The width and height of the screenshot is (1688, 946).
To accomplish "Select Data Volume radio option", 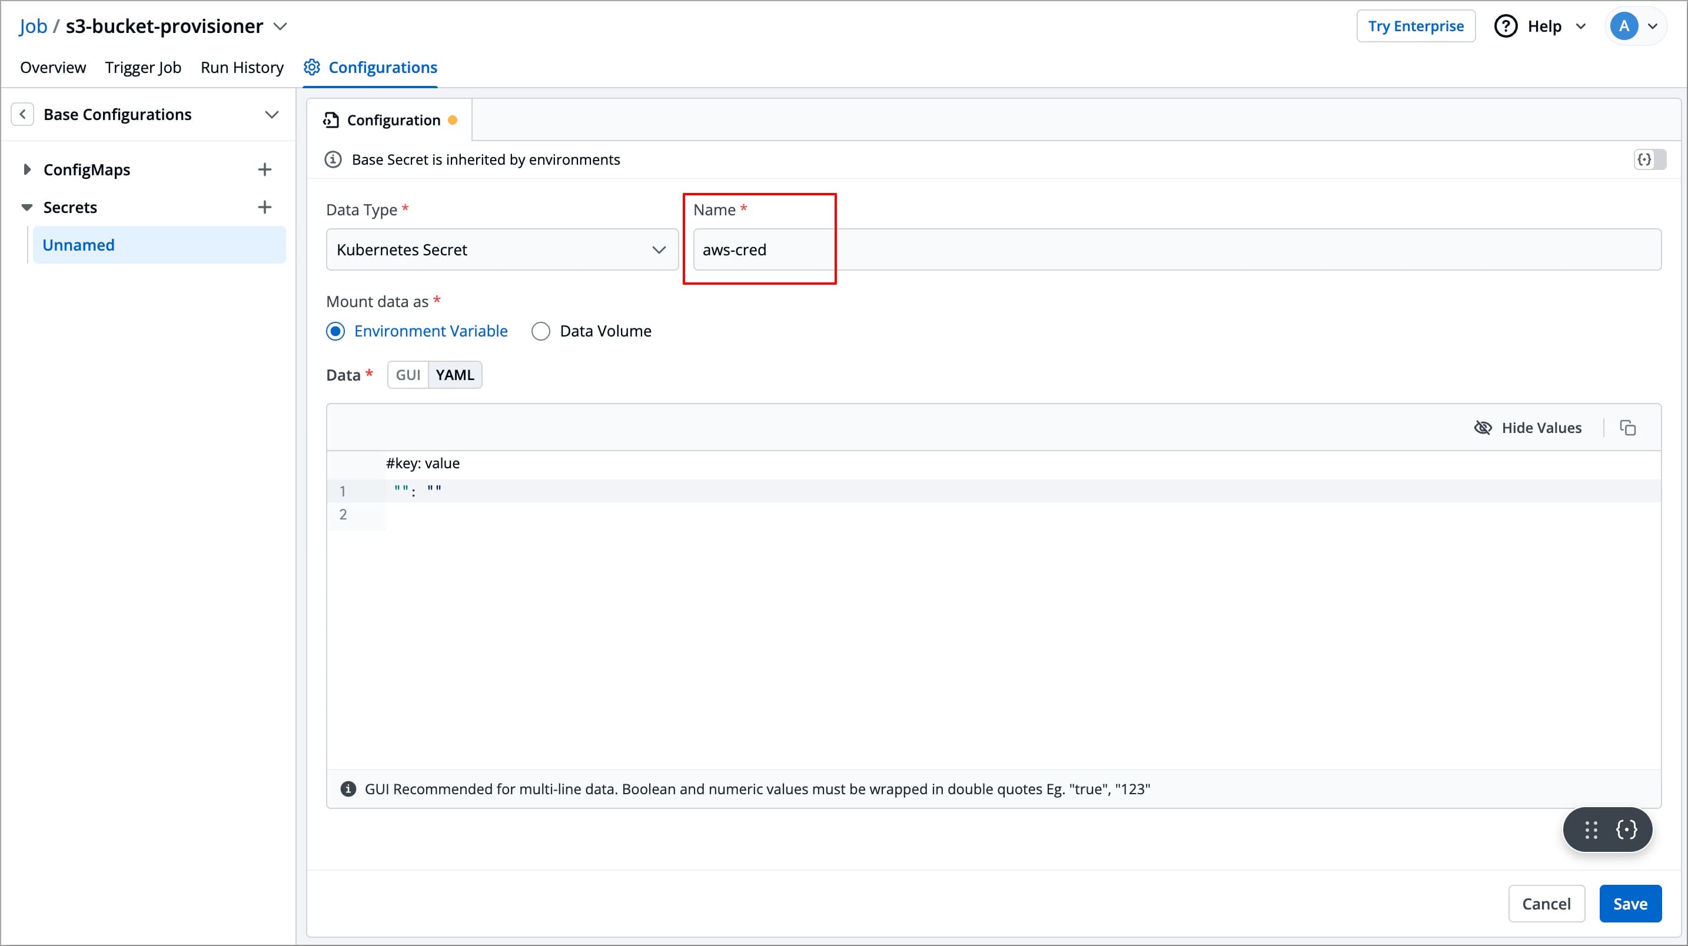I will (541, 331).
